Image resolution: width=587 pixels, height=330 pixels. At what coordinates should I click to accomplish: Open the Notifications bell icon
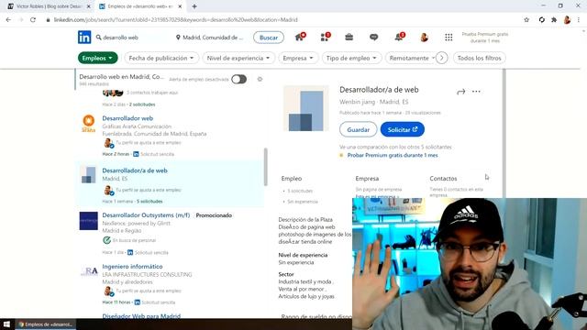pyautogui.click(x=399, y=37)
